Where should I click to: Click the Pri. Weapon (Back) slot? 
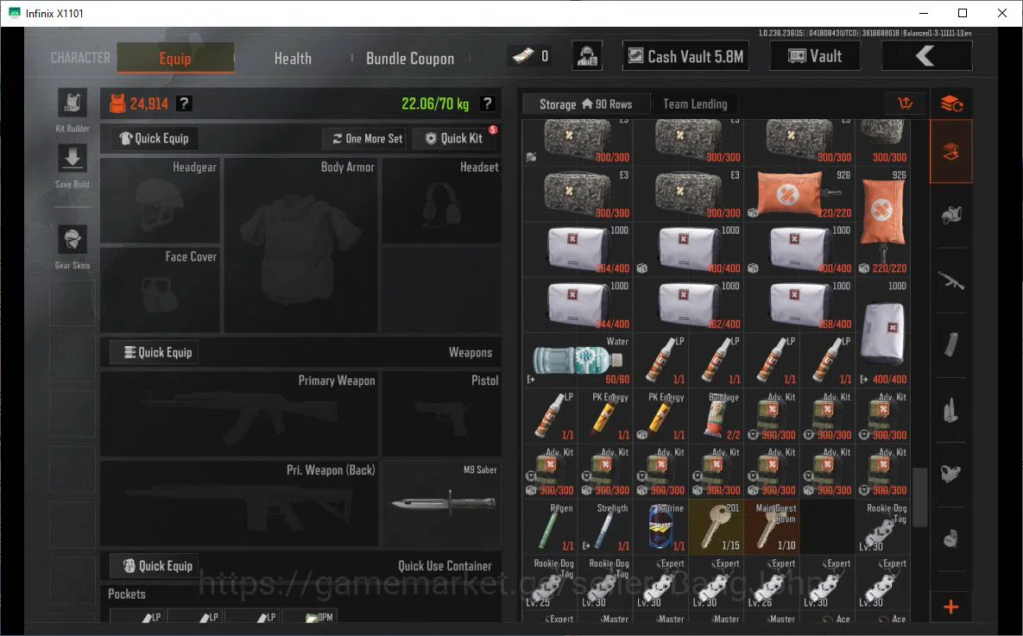point(239,503)
